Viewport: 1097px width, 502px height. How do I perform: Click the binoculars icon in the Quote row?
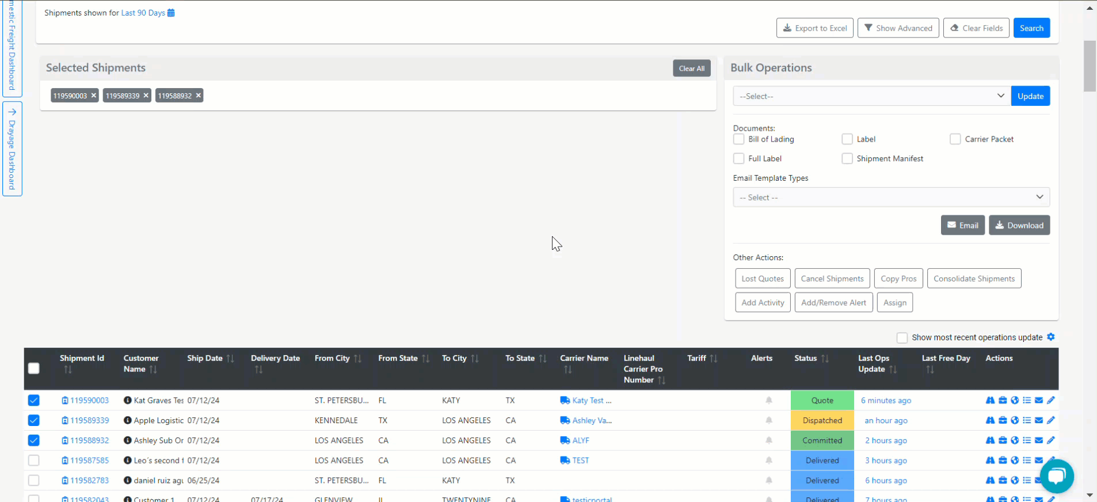coord(990,400)
